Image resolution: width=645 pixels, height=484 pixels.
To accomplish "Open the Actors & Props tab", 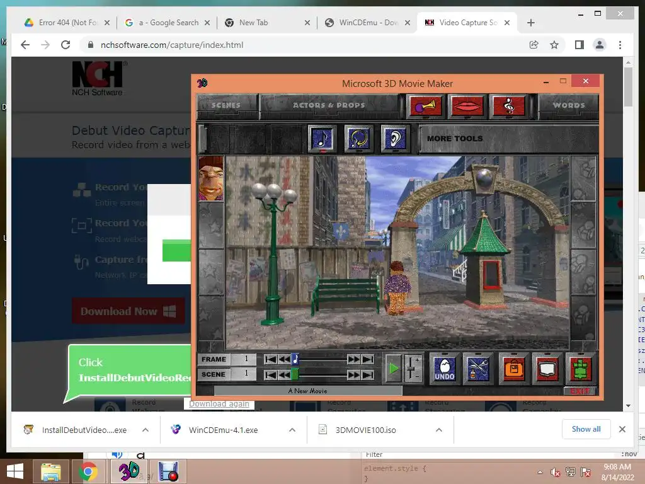I will point(329,105).
